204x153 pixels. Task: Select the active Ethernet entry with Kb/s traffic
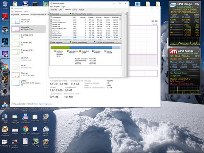tap(28, 75)
